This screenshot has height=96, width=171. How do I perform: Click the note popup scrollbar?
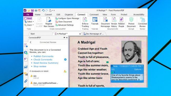point(142,77)
